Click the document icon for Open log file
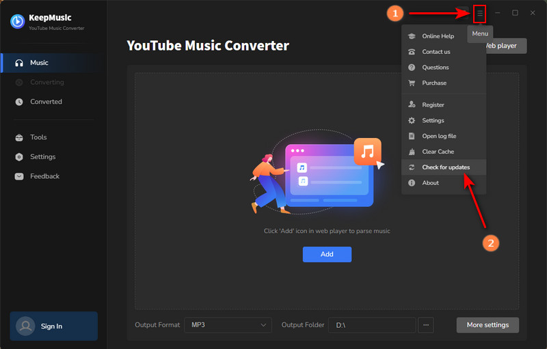Screen dimensions: 547x349 412,136
